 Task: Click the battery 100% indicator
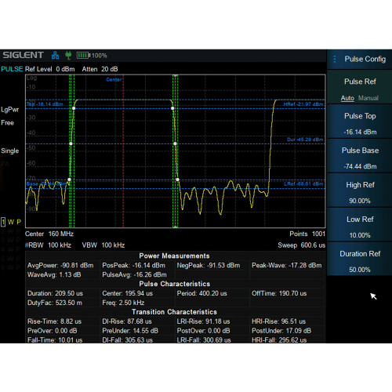[92, 56]
